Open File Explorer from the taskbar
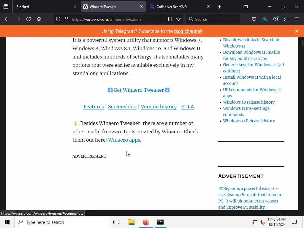Image resolution: width=304 pixels, height=228 pixels. tap(132, 222)
